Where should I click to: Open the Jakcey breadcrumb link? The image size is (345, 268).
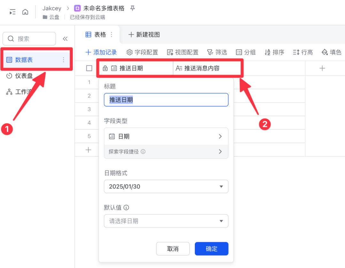coord(52,8)
